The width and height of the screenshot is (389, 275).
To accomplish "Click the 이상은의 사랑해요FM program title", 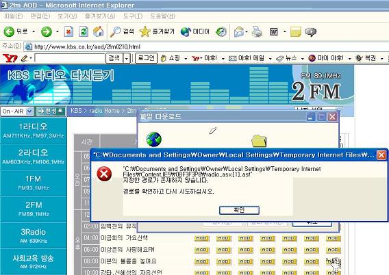I will tap(127, 250).
